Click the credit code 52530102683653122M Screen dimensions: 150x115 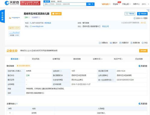point(125,80)
